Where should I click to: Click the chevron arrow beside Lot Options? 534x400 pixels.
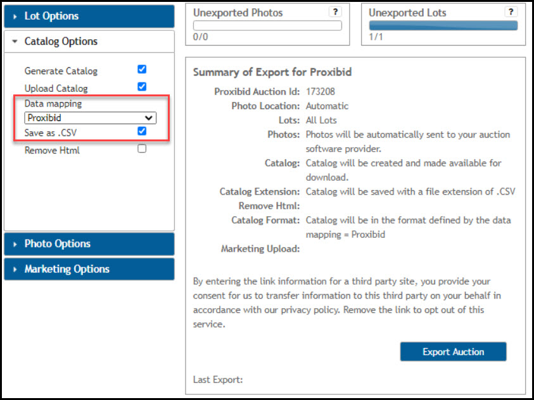[x=15, y=16]
